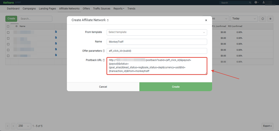The width and height of the screenshot is (279, 131).
Task: Click the 'From template' label
Action: [x=94, y=32]
